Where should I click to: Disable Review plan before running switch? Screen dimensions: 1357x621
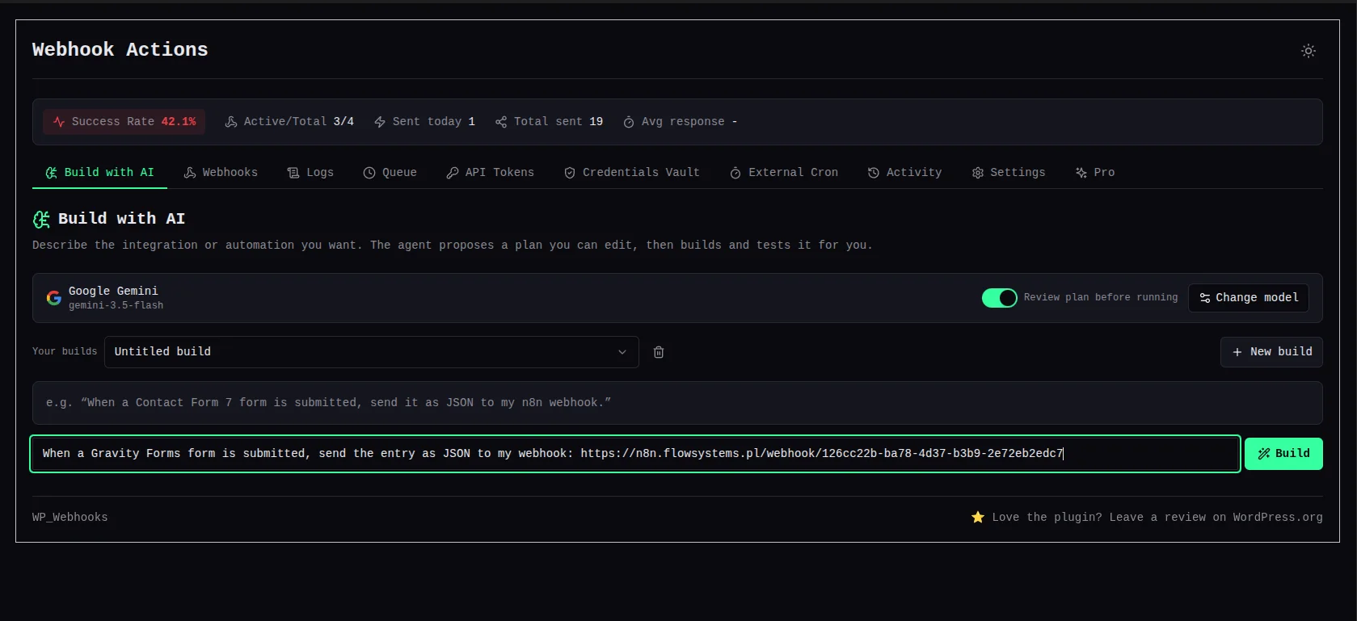click(999, 298)
